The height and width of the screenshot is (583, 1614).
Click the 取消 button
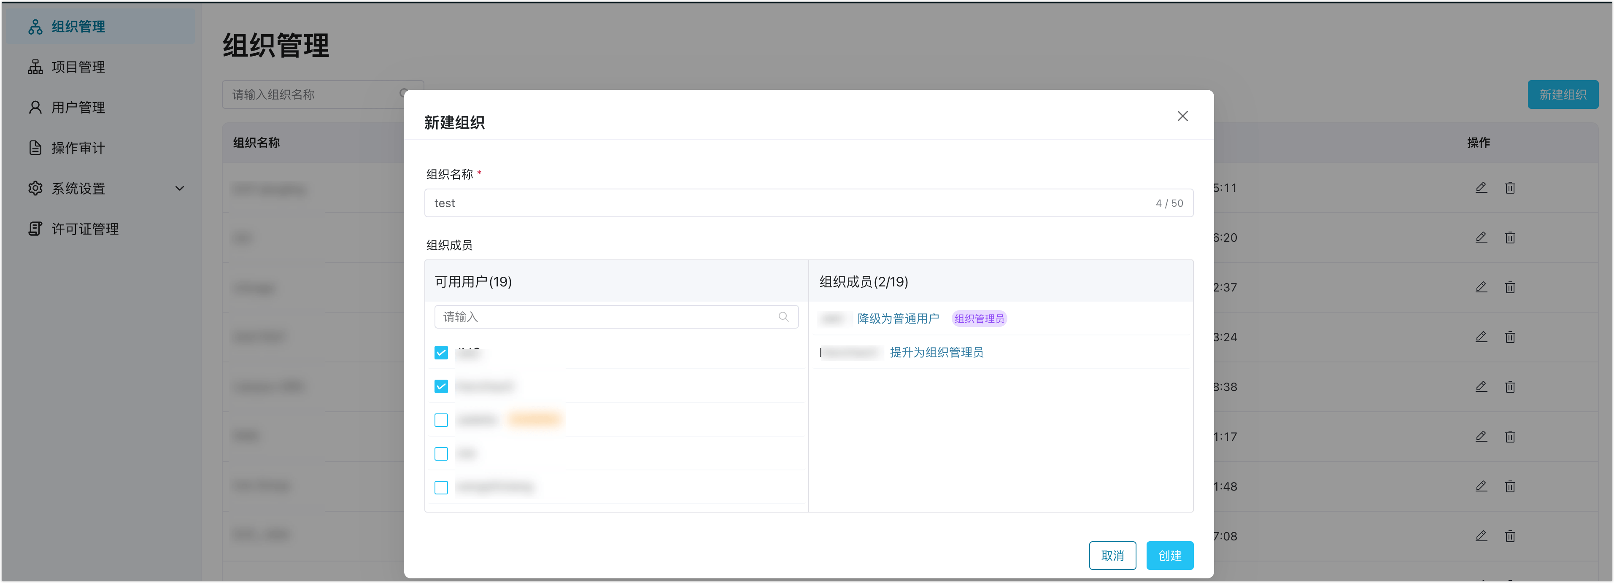tap(1112, 556)
